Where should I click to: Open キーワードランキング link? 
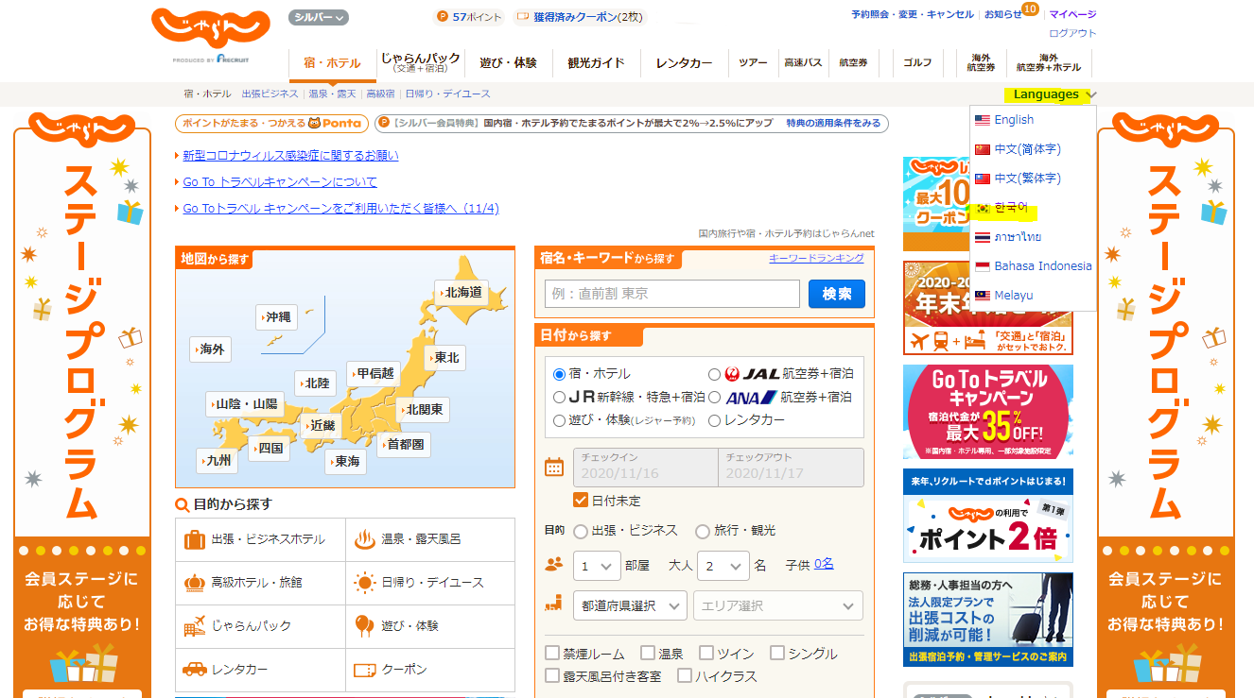click(x=816, y=258)
